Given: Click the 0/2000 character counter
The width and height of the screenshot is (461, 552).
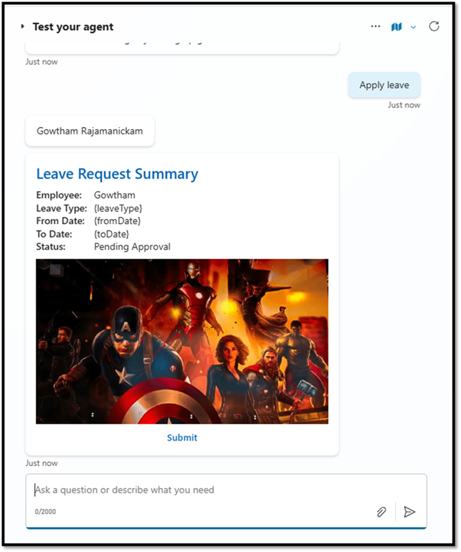Looking at the screenshot, I should coord(45,512).
